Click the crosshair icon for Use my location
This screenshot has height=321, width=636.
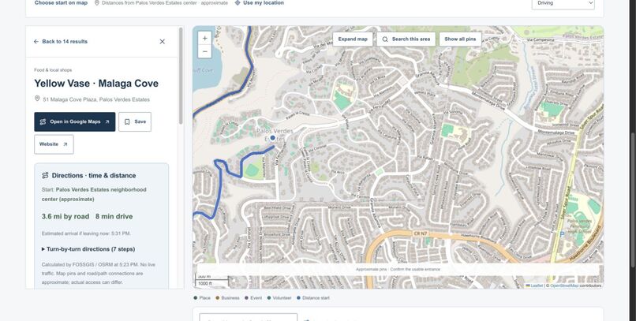pyautogui.click(x=238, y=3)
